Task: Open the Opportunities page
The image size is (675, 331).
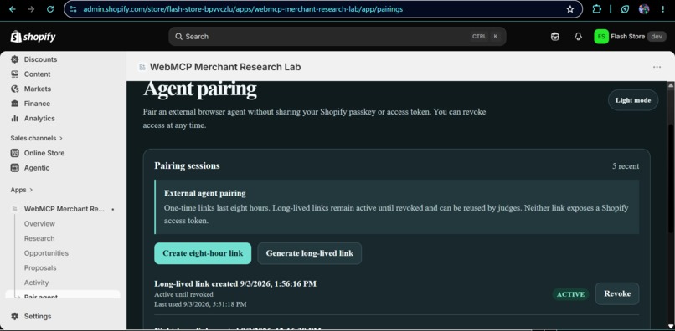Action: (x=46, y=253)
